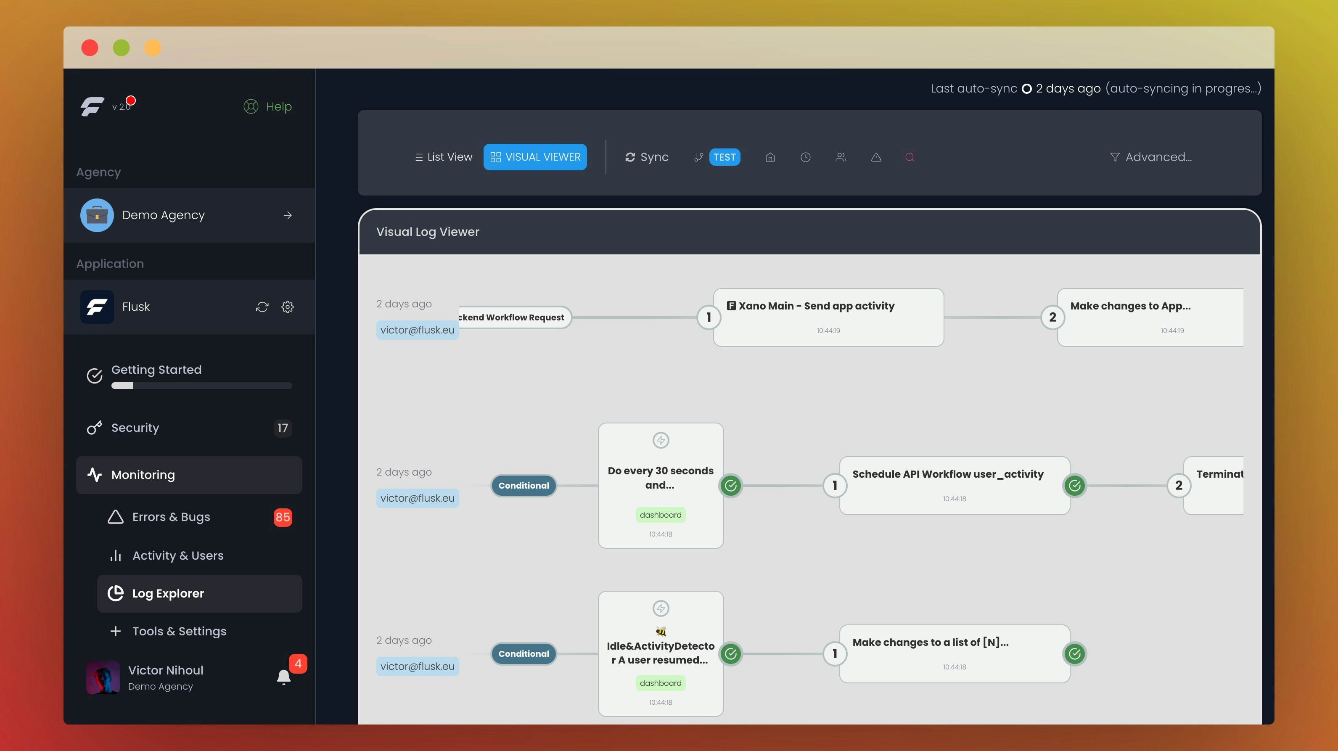Filter by users icon
The height and width of the screenshot is (751, 1338).
pos(841,157)
